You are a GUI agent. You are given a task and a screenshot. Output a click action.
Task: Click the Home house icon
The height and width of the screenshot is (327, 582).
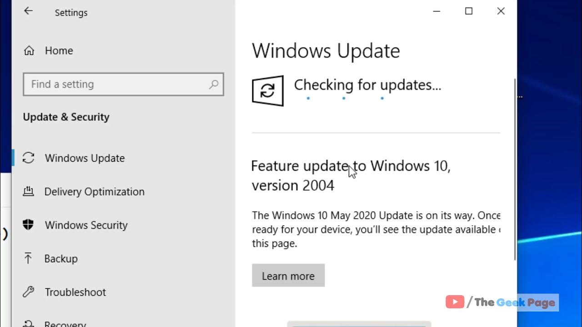(29, 50)
